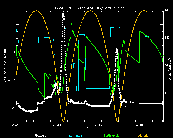
Task: Click the Jan14 date tick label
Action: (x=57, y=125)
